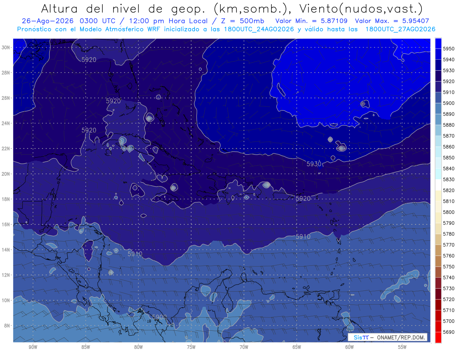Click the 5790 colorbar label
This screenshot has width=456, height=352.
(x=449, y=223)
